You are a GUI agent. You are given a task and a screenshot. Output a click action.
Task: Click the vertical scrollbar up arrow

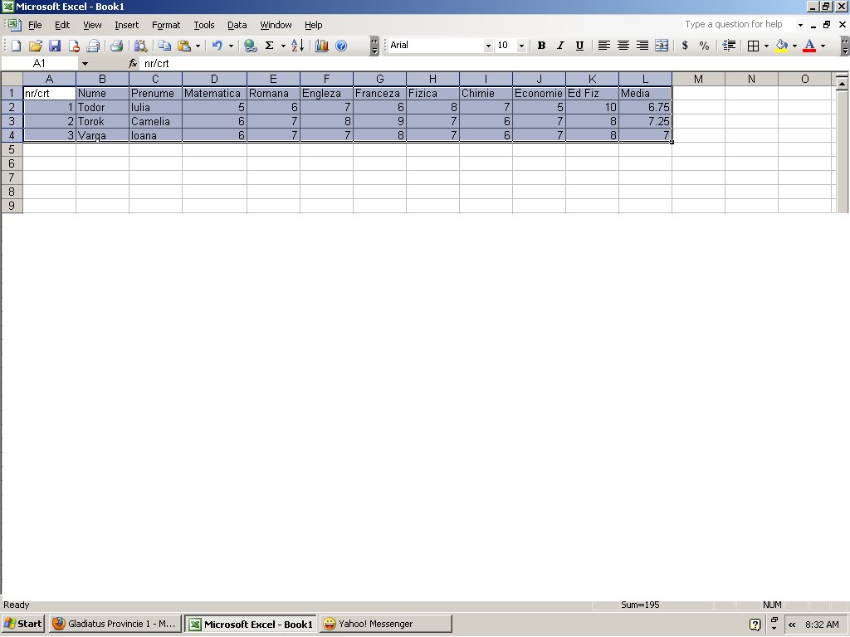point(842,83)
